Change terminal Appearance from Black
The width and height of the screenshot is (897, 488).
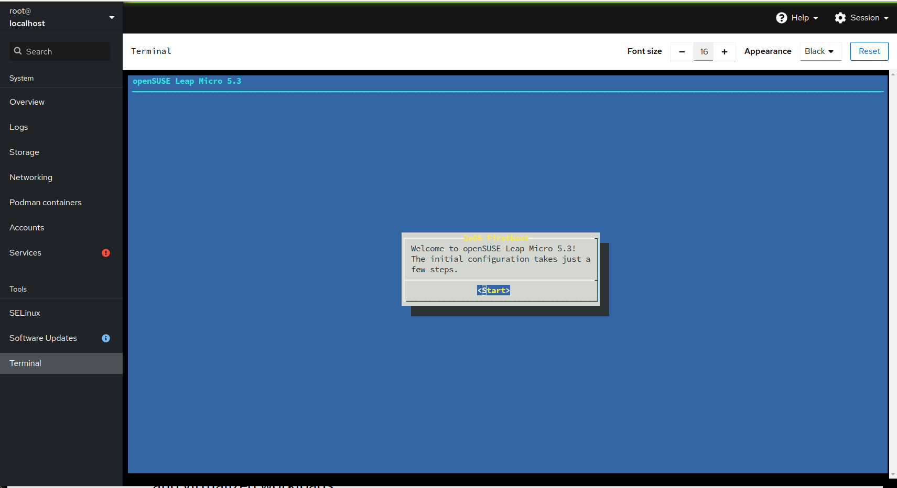click(819, 51)
